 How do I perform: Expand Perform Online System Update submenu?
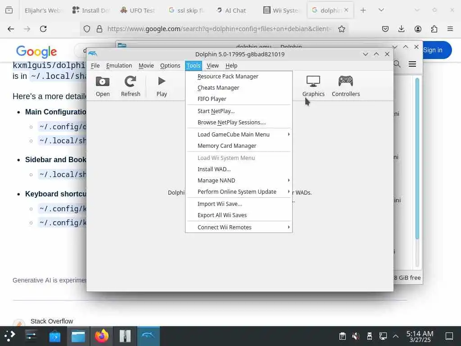[239, 192]
